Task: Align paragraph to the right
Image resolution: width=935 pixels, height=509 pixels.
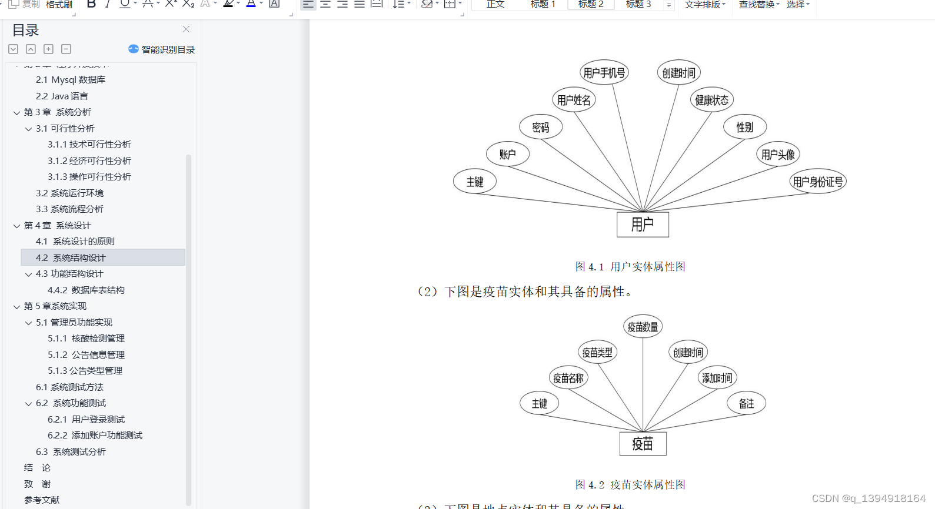Action: point(342,4)
